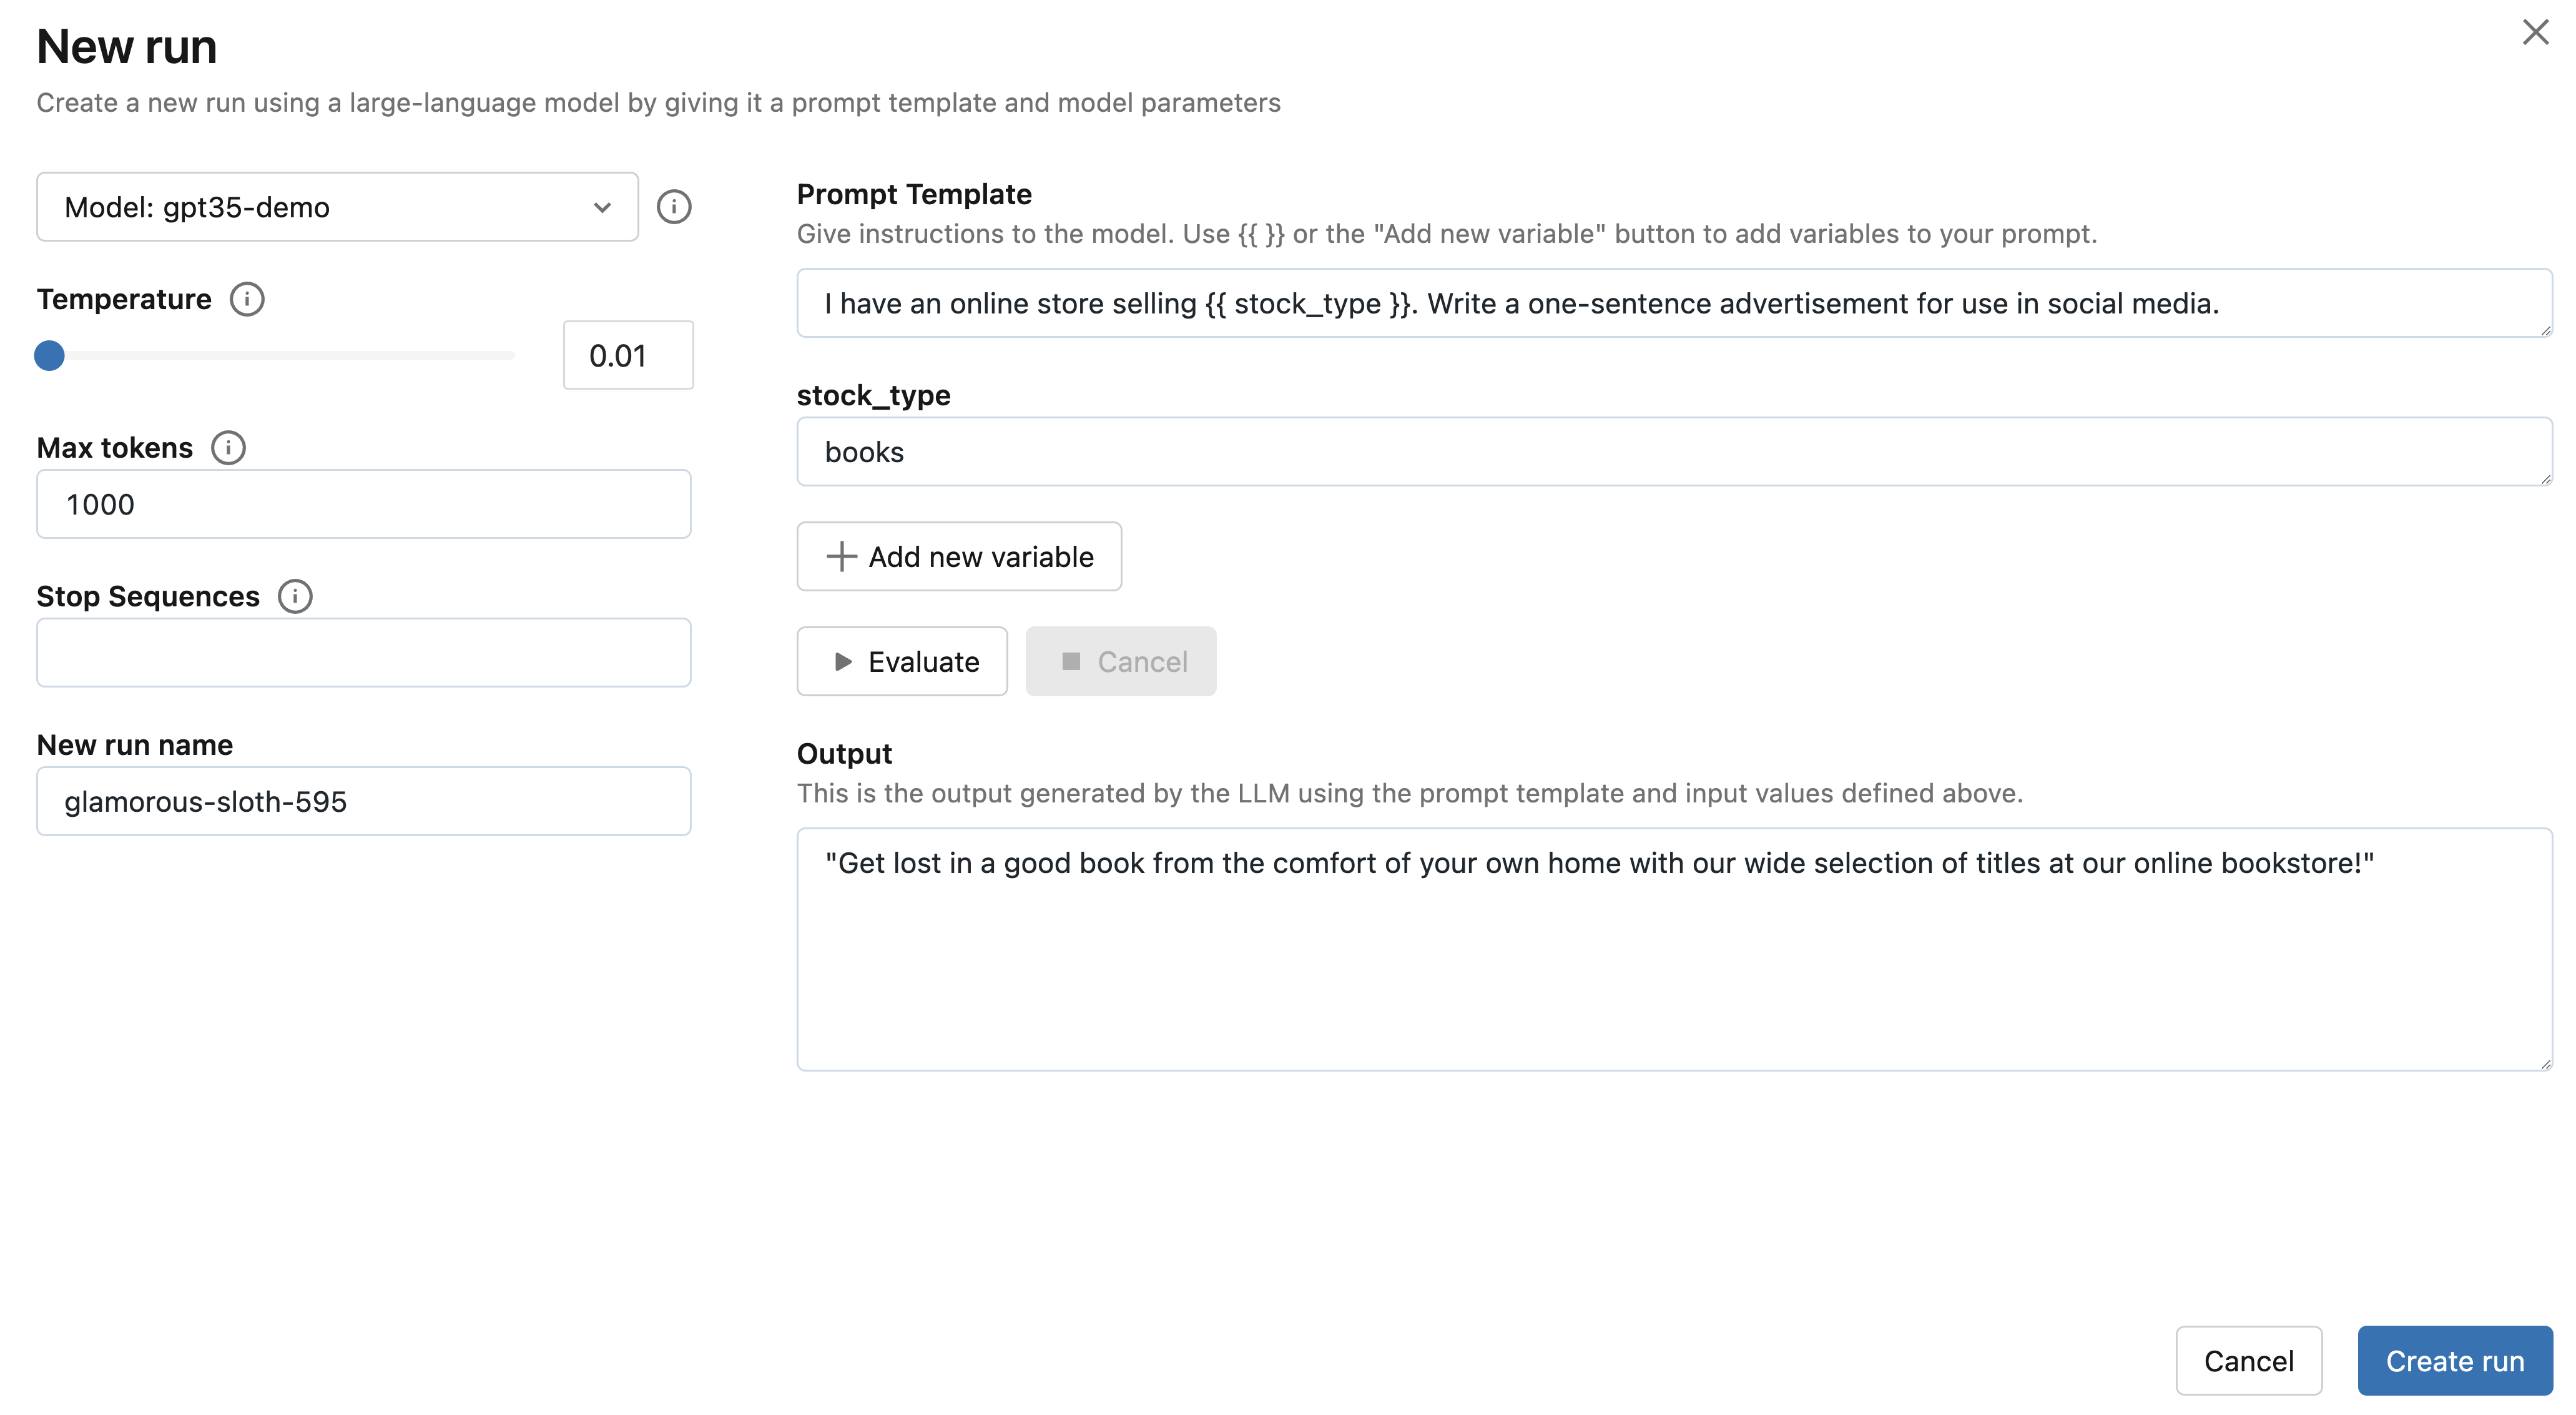Click the blue Create run button
2576x1415 pixels.
coord(2454,1360)
